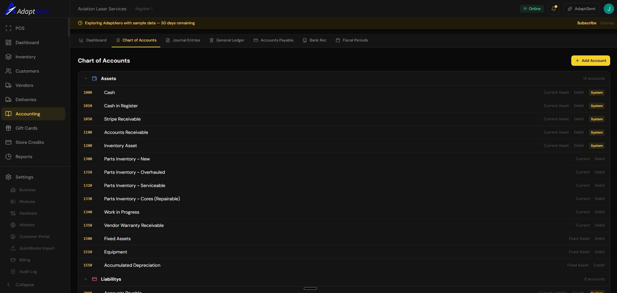617x293 pixels.
Task: Collapse the Assets account group
Action: pyautogui.click(x=86, y=78)
